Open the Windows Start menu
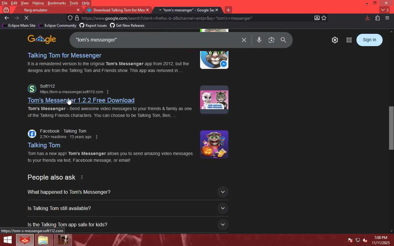394x246 pixels. click(8, 240)
